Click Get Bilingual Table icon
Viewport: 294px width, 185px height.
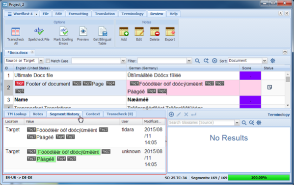pyautogui.click(x=103, y=31)
